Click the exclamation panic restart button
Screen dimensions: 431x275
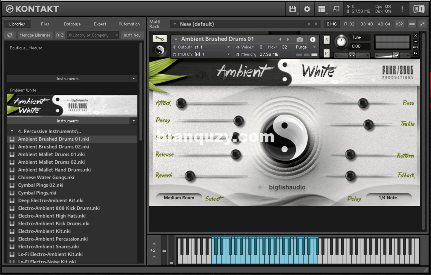point(402,9)
